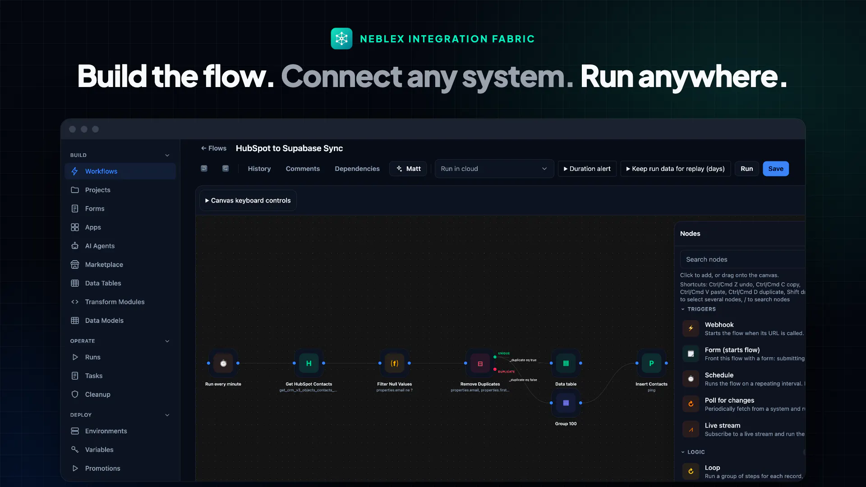Click the Save button
The image size is (866, 487).
776,169
